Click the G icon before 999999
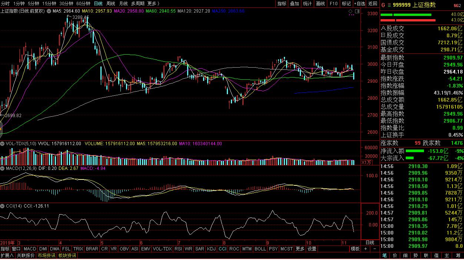This screenshot has height=260, width=464. click(383, 5)
